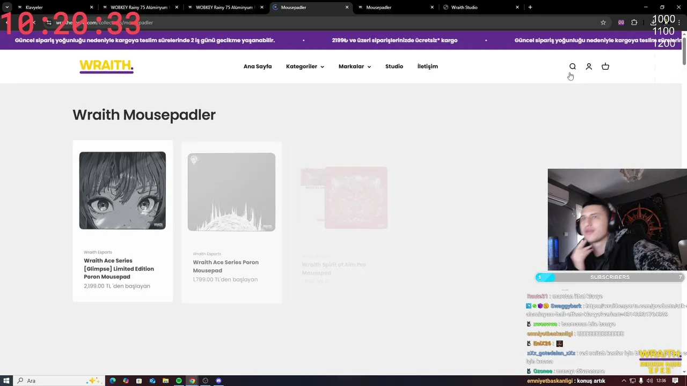Open OBS Studio from the taskbar
Viewport: 687px width, 386px height.
205,381
